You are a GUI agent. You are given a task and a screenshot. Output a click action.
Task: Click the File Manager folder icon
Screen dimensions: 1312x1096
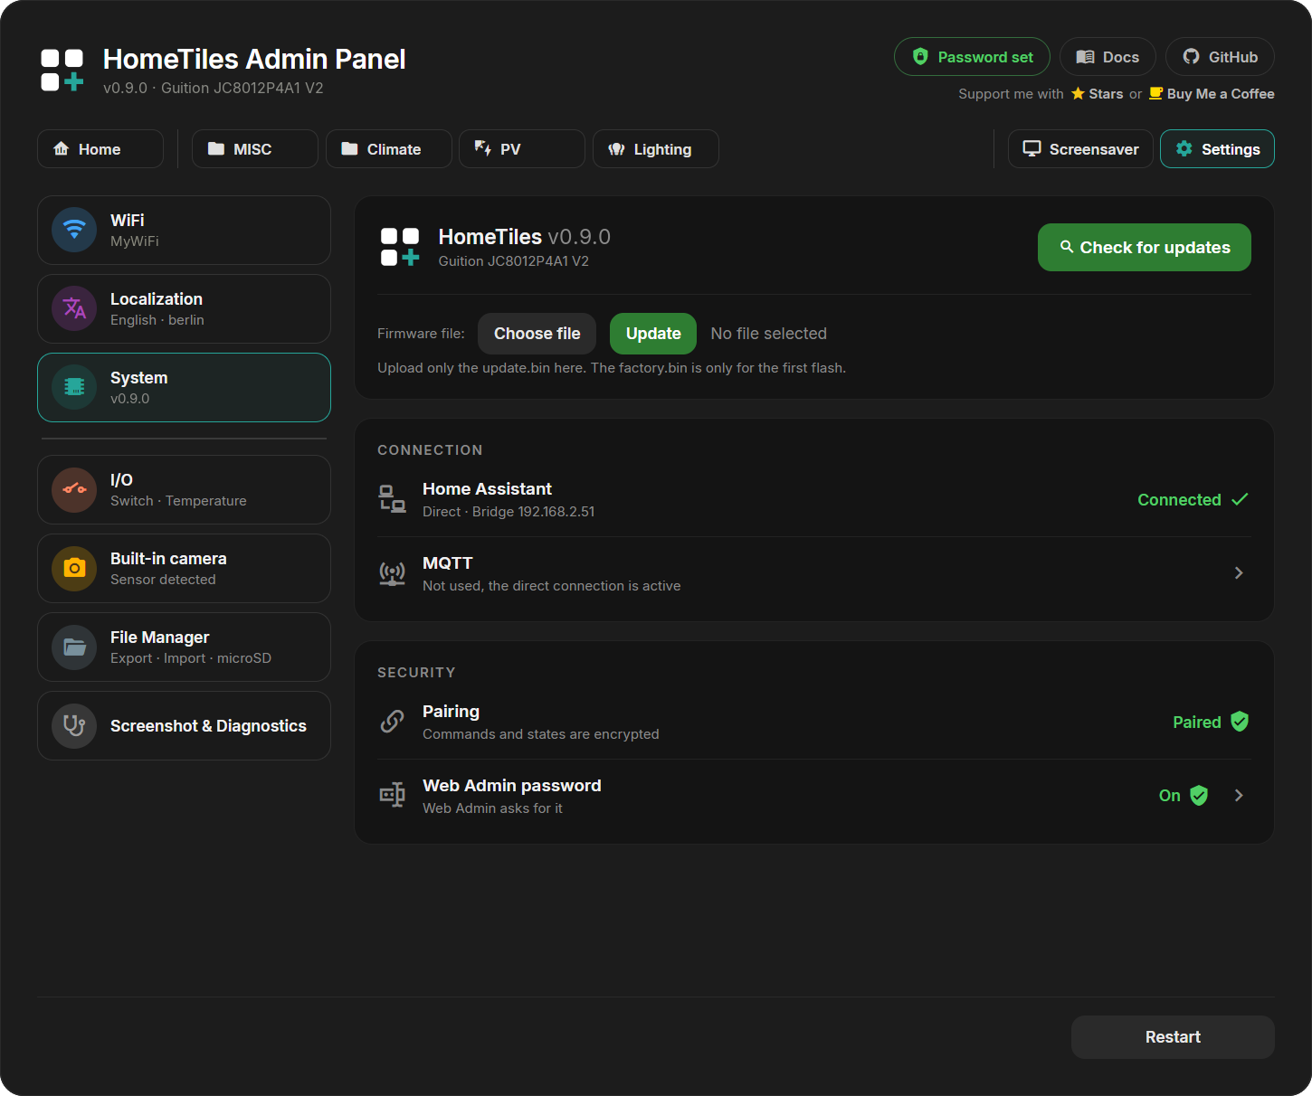coord(74,647)
